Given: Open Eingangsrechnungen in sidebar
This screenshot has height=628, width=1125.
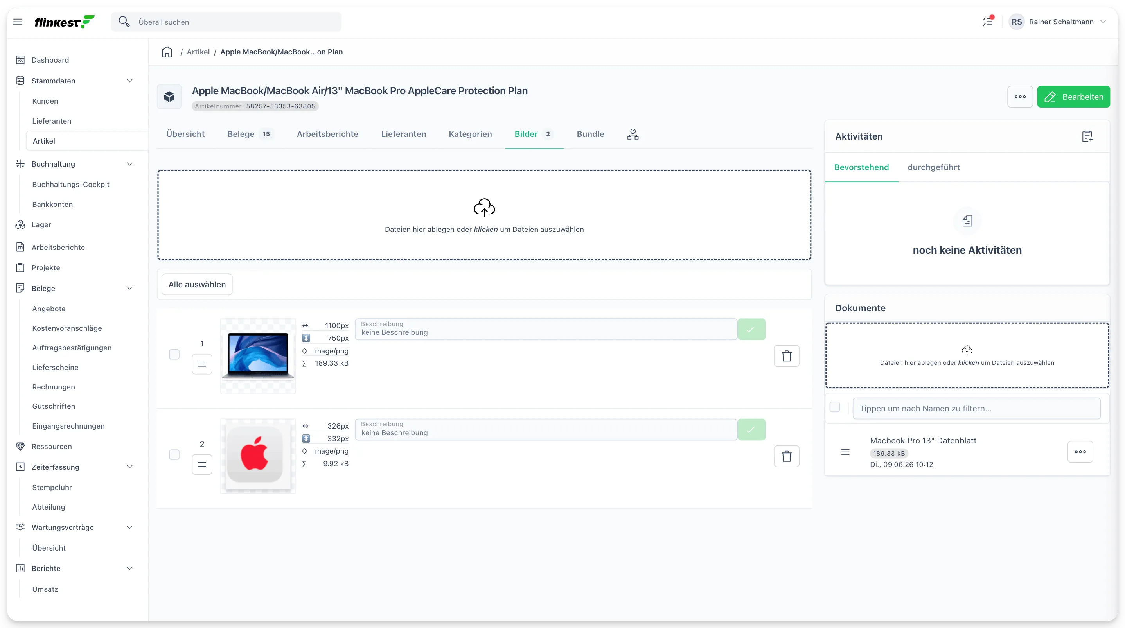Looking at the screenshot, I should pos(68,426).
